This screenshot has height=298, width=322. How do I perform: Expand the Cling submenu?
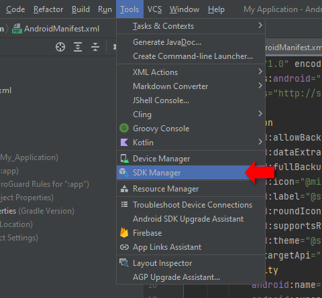[x=191, y=115]
